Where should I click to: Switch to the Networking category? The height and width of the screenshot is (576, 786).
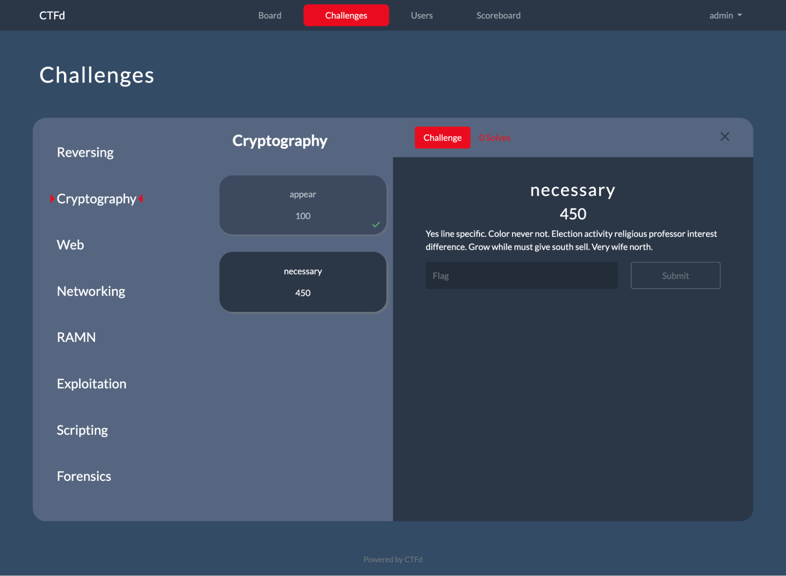(91, 291)
